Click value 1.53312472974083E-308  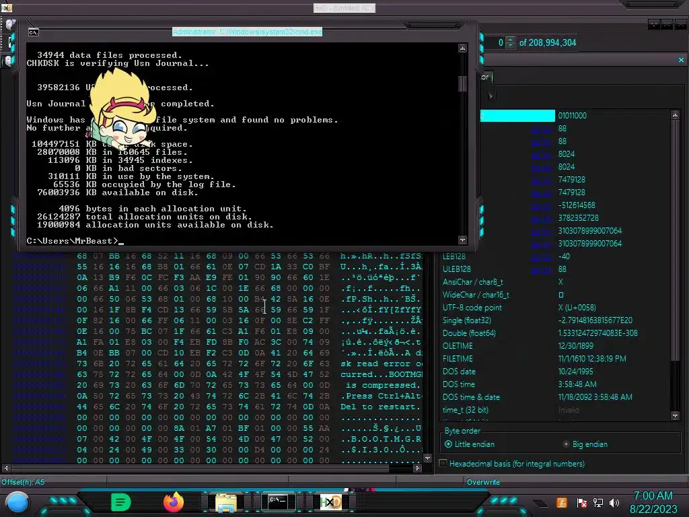point(597,333)
